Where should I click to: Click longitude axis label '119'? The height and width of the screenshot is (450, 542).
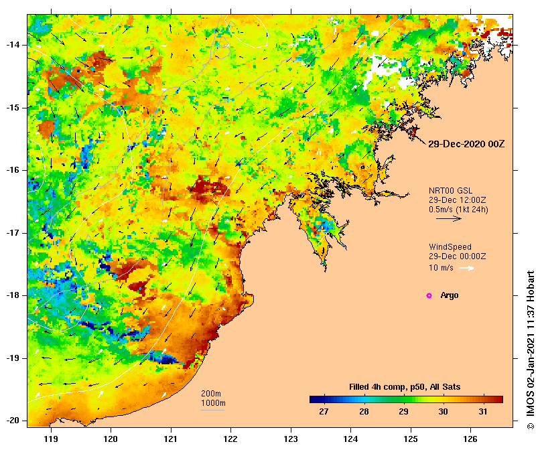click(51, 440)
